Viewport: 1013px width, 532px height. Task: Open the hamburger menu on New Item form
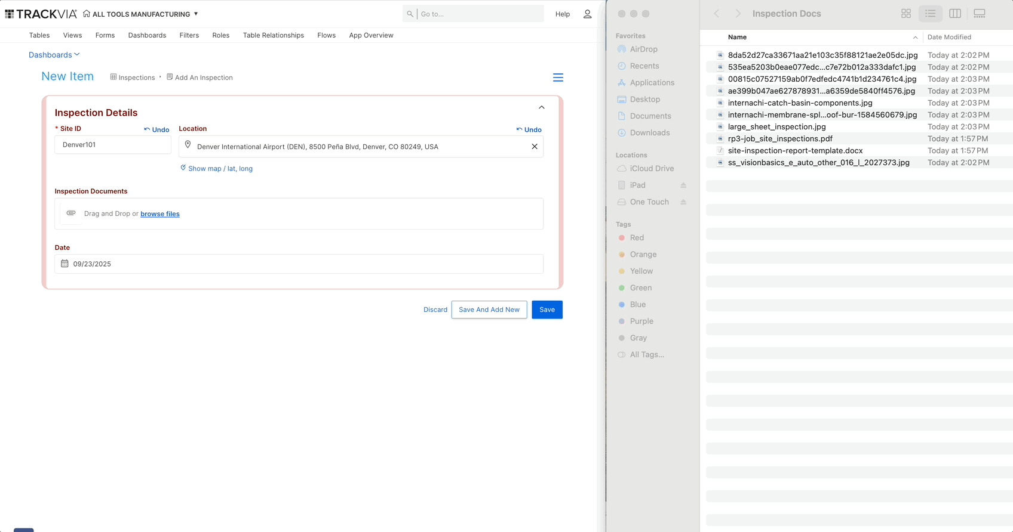[558, 78]
